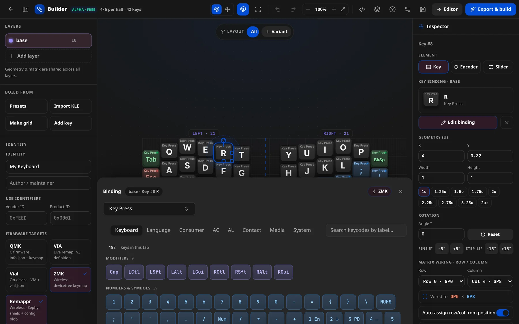519x324 pixels.
Task: Toggle the left sidebar panel icon
Action: point(26,9)
